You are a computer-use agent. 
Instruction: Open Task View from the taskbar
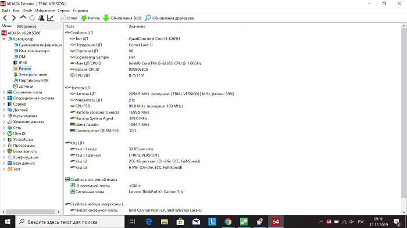(133, 222)
